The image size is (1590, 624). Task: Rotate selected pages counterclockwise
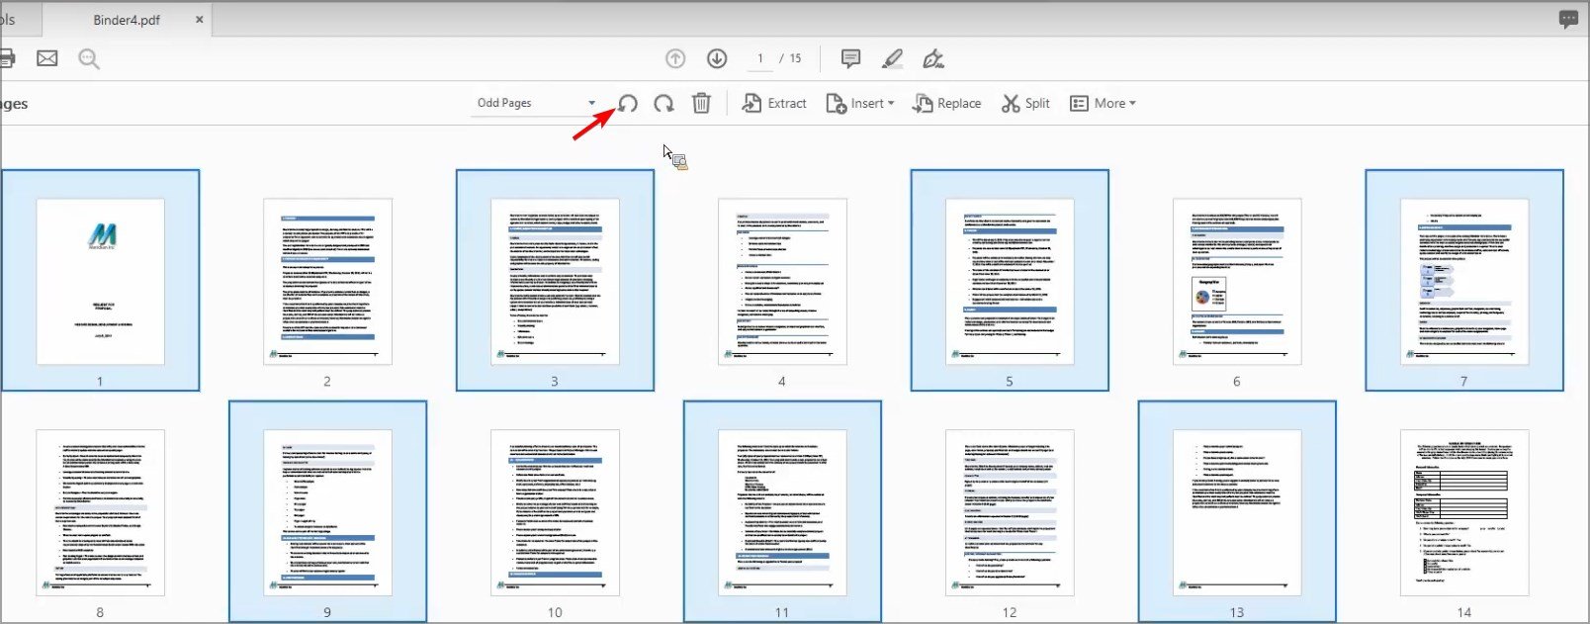tap(628, 103)
